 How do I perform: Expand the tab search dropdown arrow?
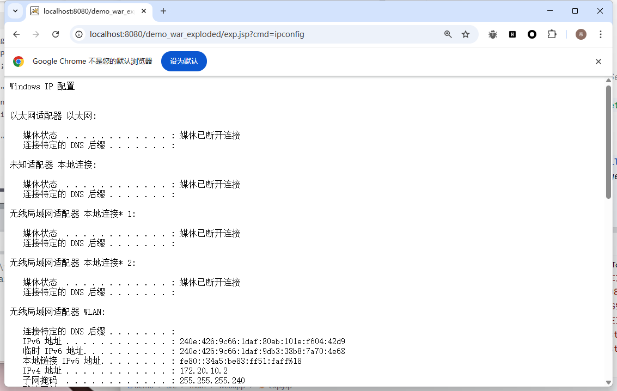pos(15,11)
